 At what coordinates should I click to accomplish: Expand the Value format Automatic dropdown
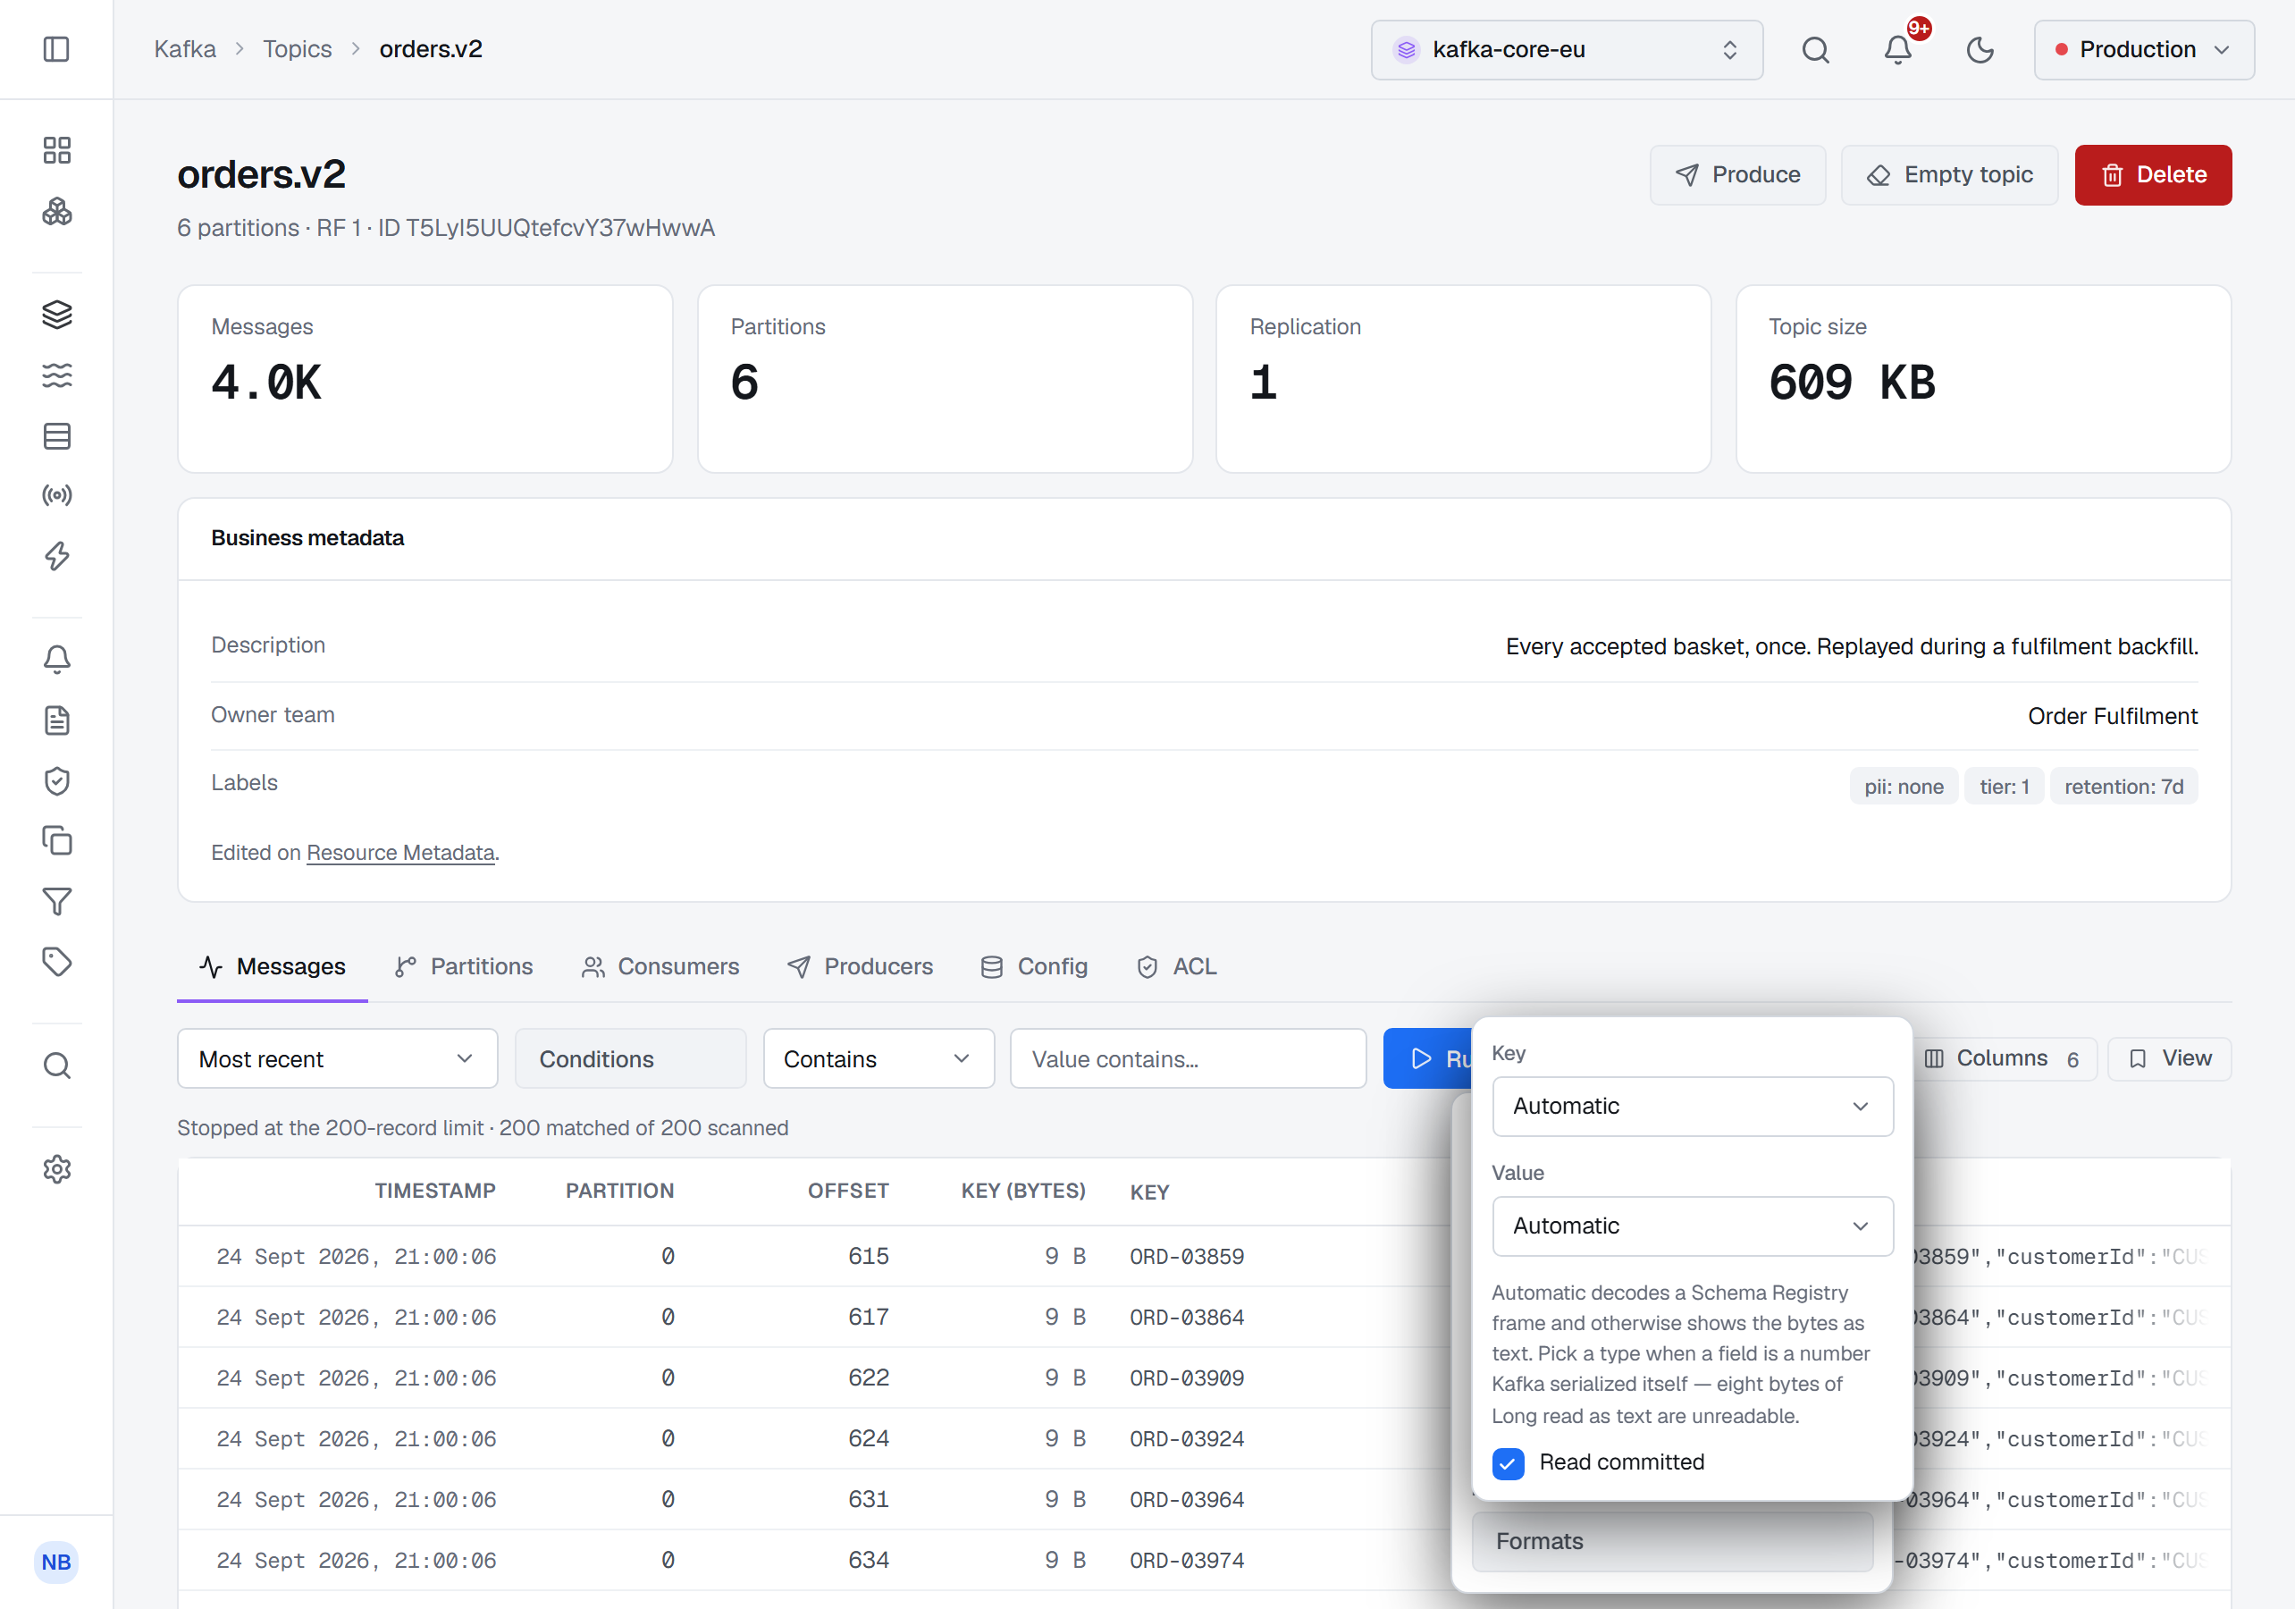point(1691,1226)
